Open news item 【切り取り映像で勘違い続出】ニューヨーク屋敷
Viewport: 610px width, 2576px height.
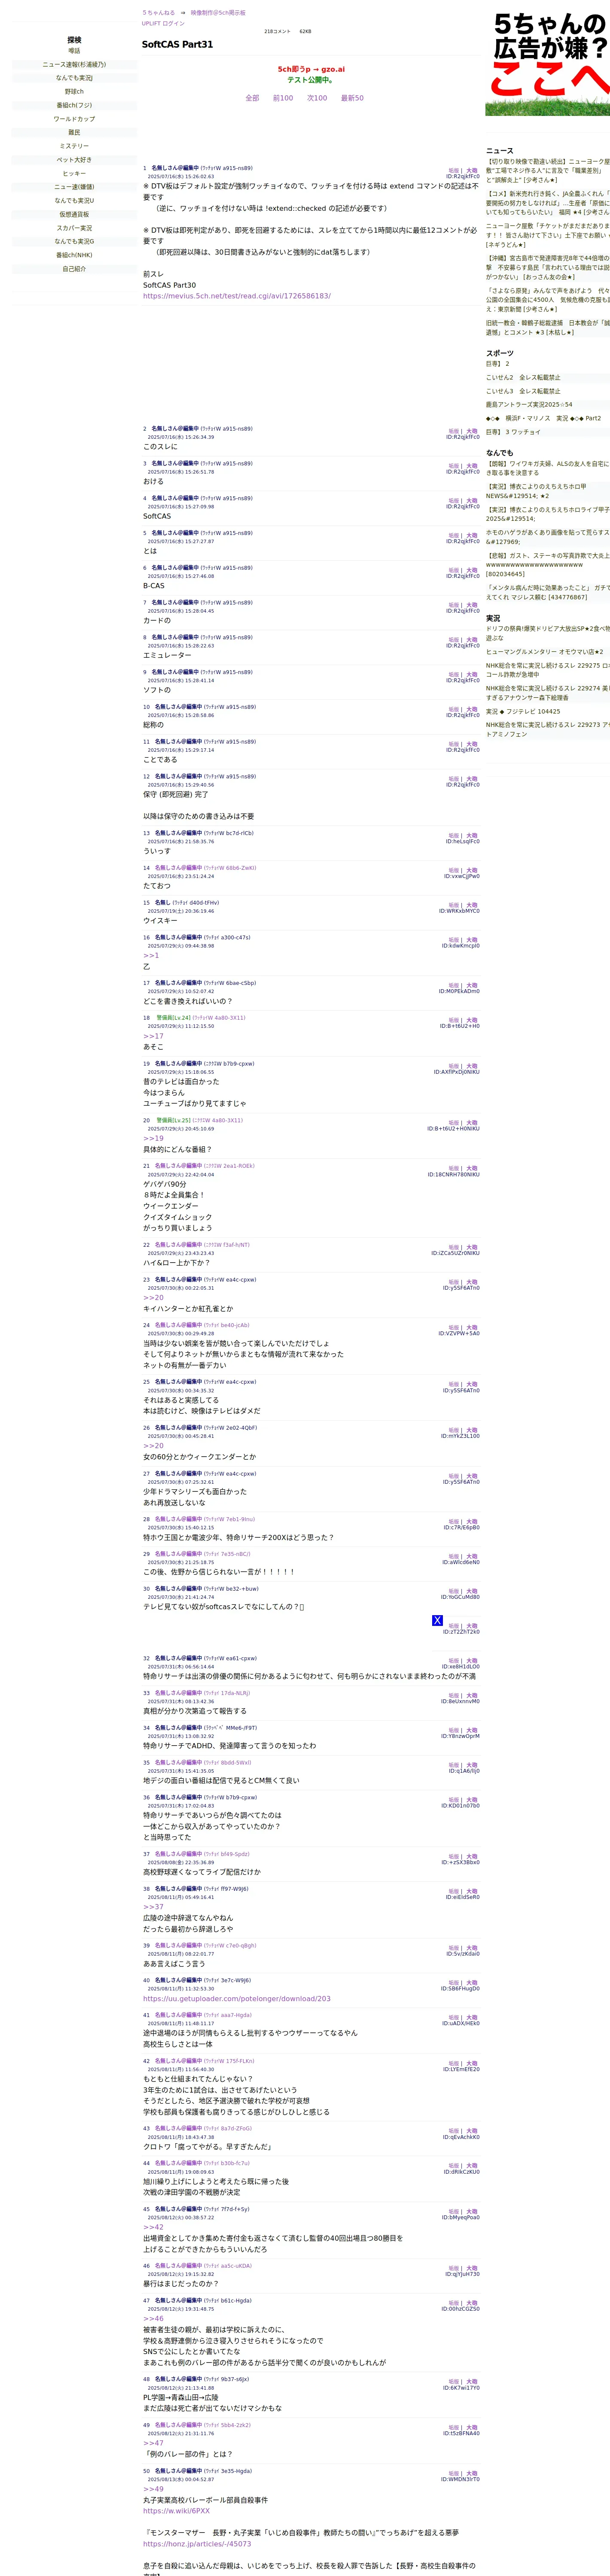[548, 171]
